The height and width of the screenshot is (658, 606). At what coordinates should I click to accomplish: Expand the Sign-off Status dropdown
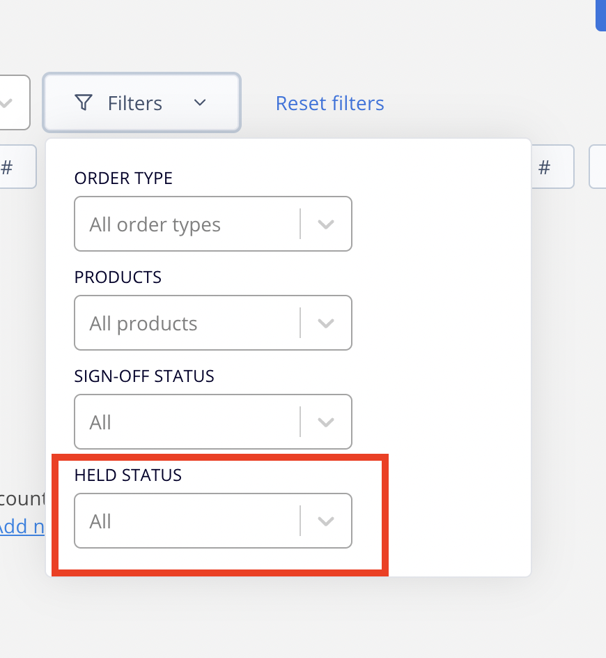click(x=213, y=422)
